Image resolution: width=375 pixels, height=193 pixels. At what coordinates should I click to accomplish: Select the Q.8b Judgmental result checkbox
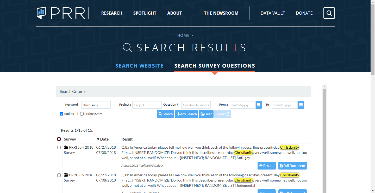59,175
